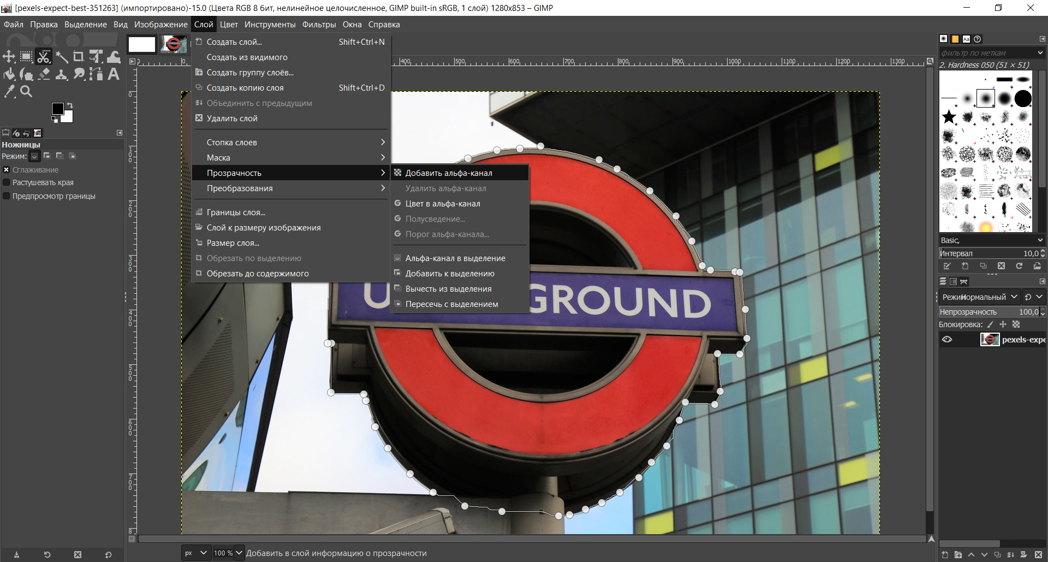Image resolution: width=1048 pixels, height=562 pixels.
Task: Select the Bucket Fill tool
Action: pyautogui.click(x=9, y=74)
